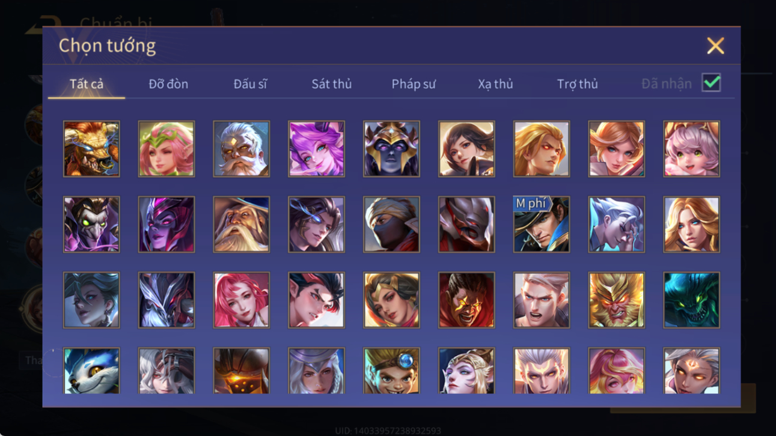
Task: Open the "Sát thủ" hero category tab
Action: tap(331, 84)
